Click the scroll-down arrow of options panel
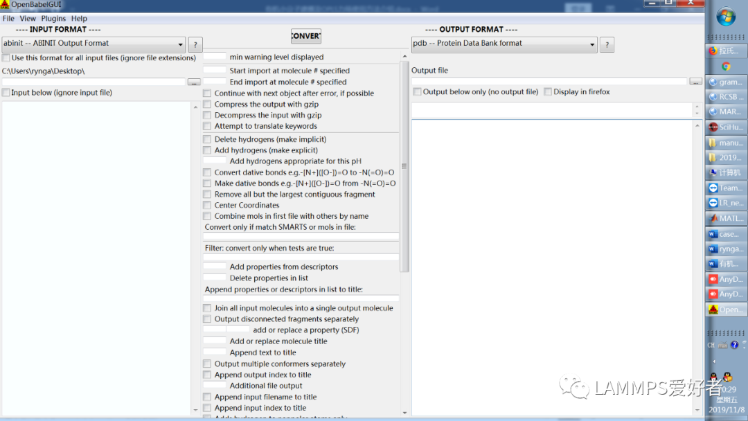Screen dimensions: 748x421 click(x=404, y=413)
